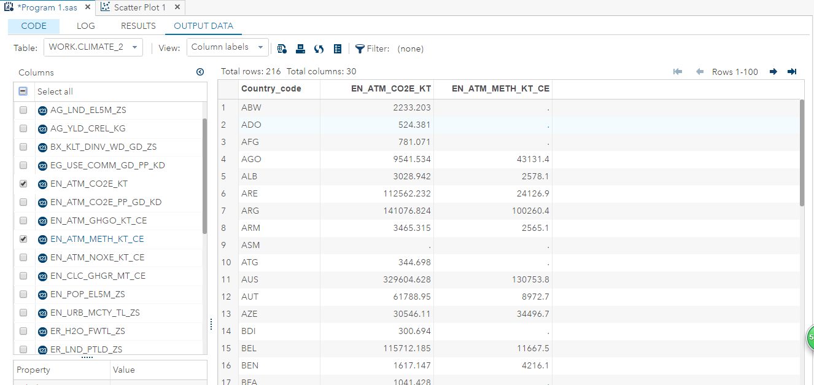Jump to the first page of rows
The image size is (814, 385).
[x=678, y=72]
